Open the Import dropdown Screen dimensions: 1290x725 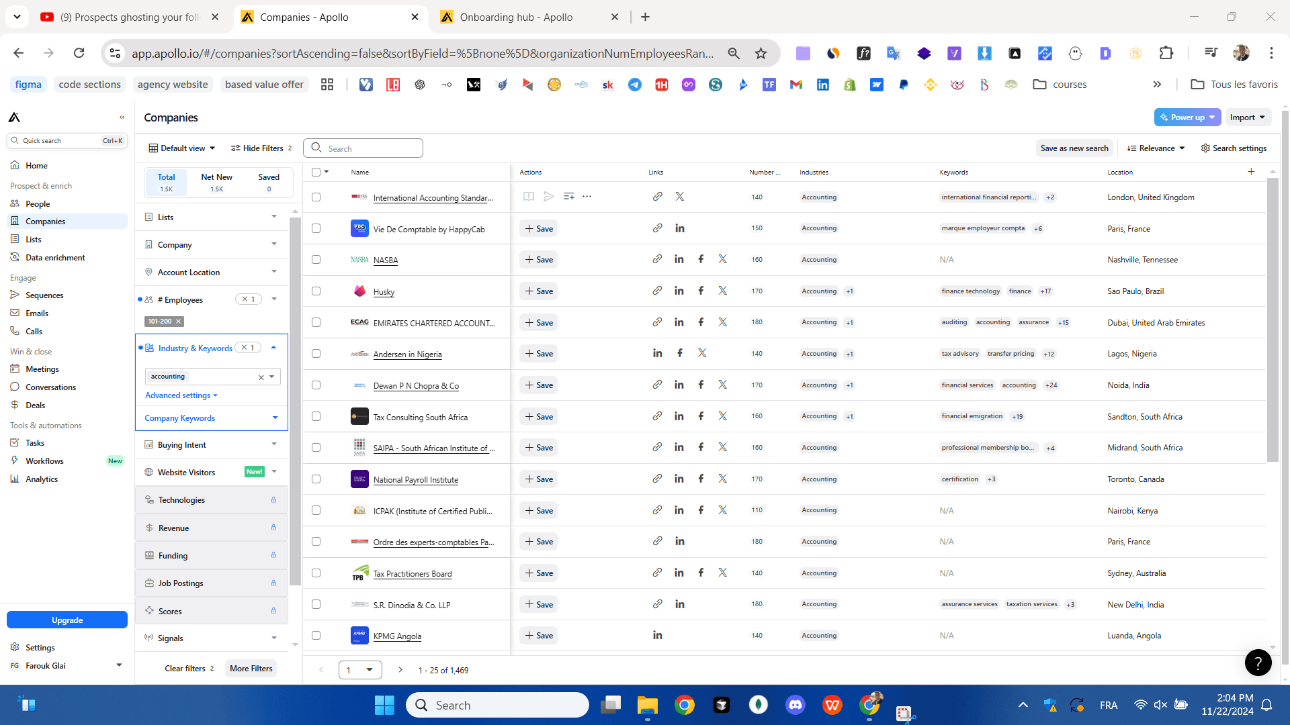point(1248,117)
